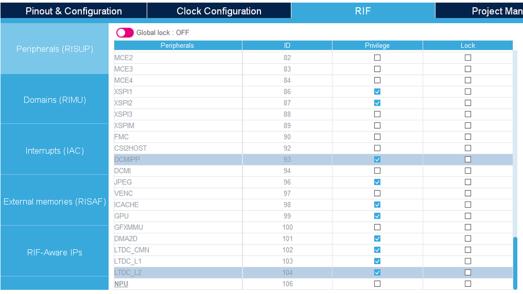Check Privilege for DCMI

pyautogui.click(x=377, y=171)
